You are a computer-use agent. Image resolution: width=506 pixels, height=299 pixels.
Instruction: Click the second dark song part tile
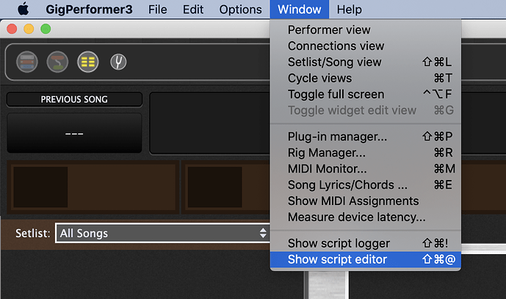[215, 187]
